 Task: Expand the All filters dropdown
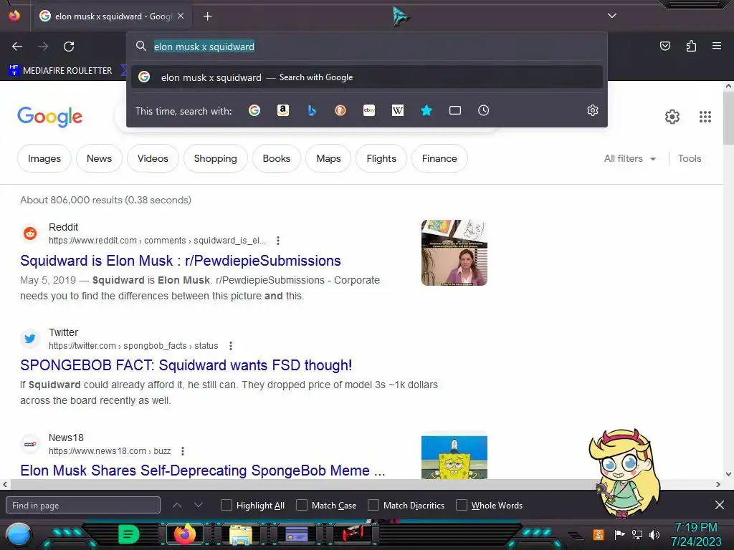[x=629, y=158]
